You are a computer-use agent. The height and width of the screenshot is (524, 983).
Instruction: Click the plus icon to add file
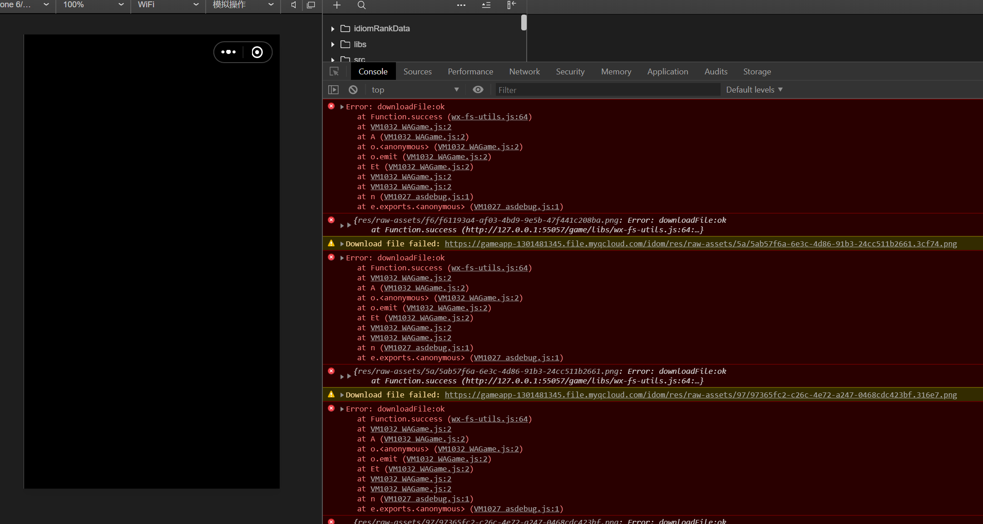(336, 5)
